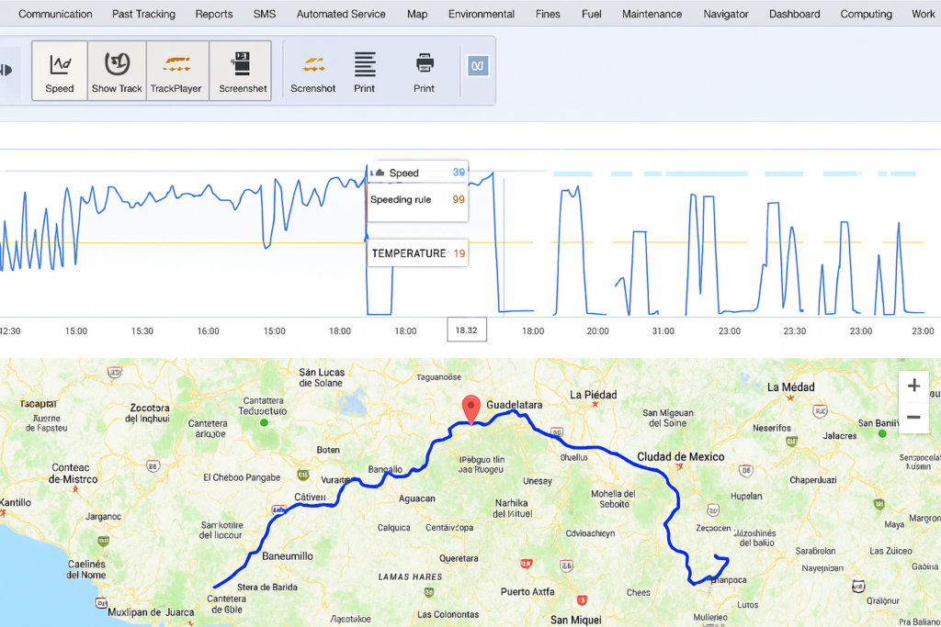
Task: Click the 18.32 time marker on chart
Action: [x=467, y=330]
